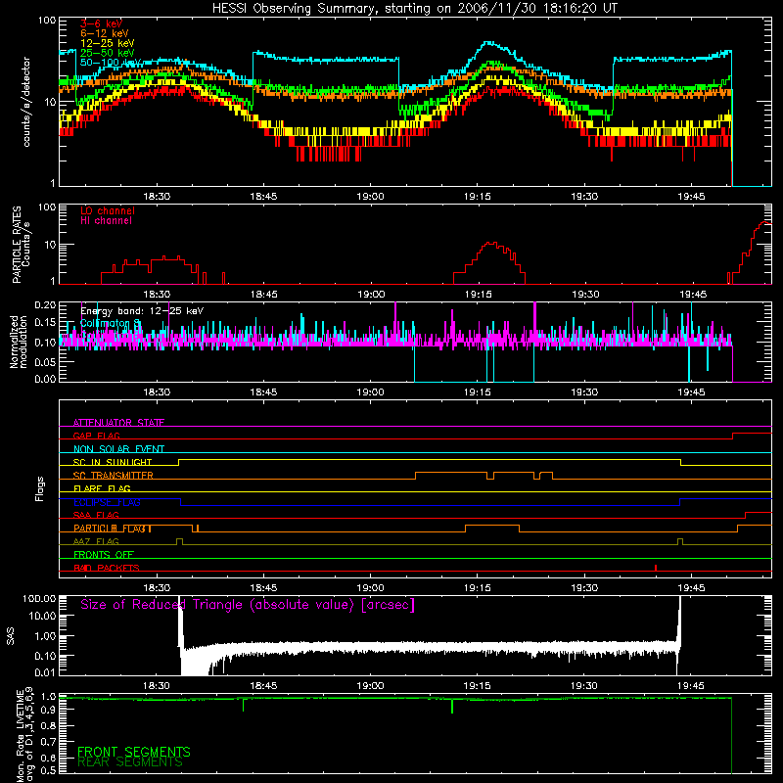Select the 'BAD PACKETS' flag label

click(x=107, y=568)
